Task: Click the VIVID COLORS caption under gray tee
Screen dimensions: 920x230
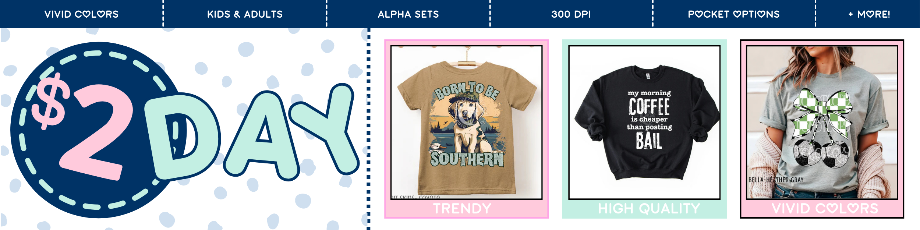Action: click(825, 209)
